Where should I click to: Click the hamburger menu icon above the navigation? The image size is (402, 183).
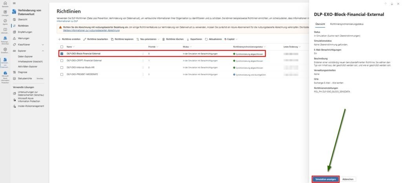tap(14, 3)
